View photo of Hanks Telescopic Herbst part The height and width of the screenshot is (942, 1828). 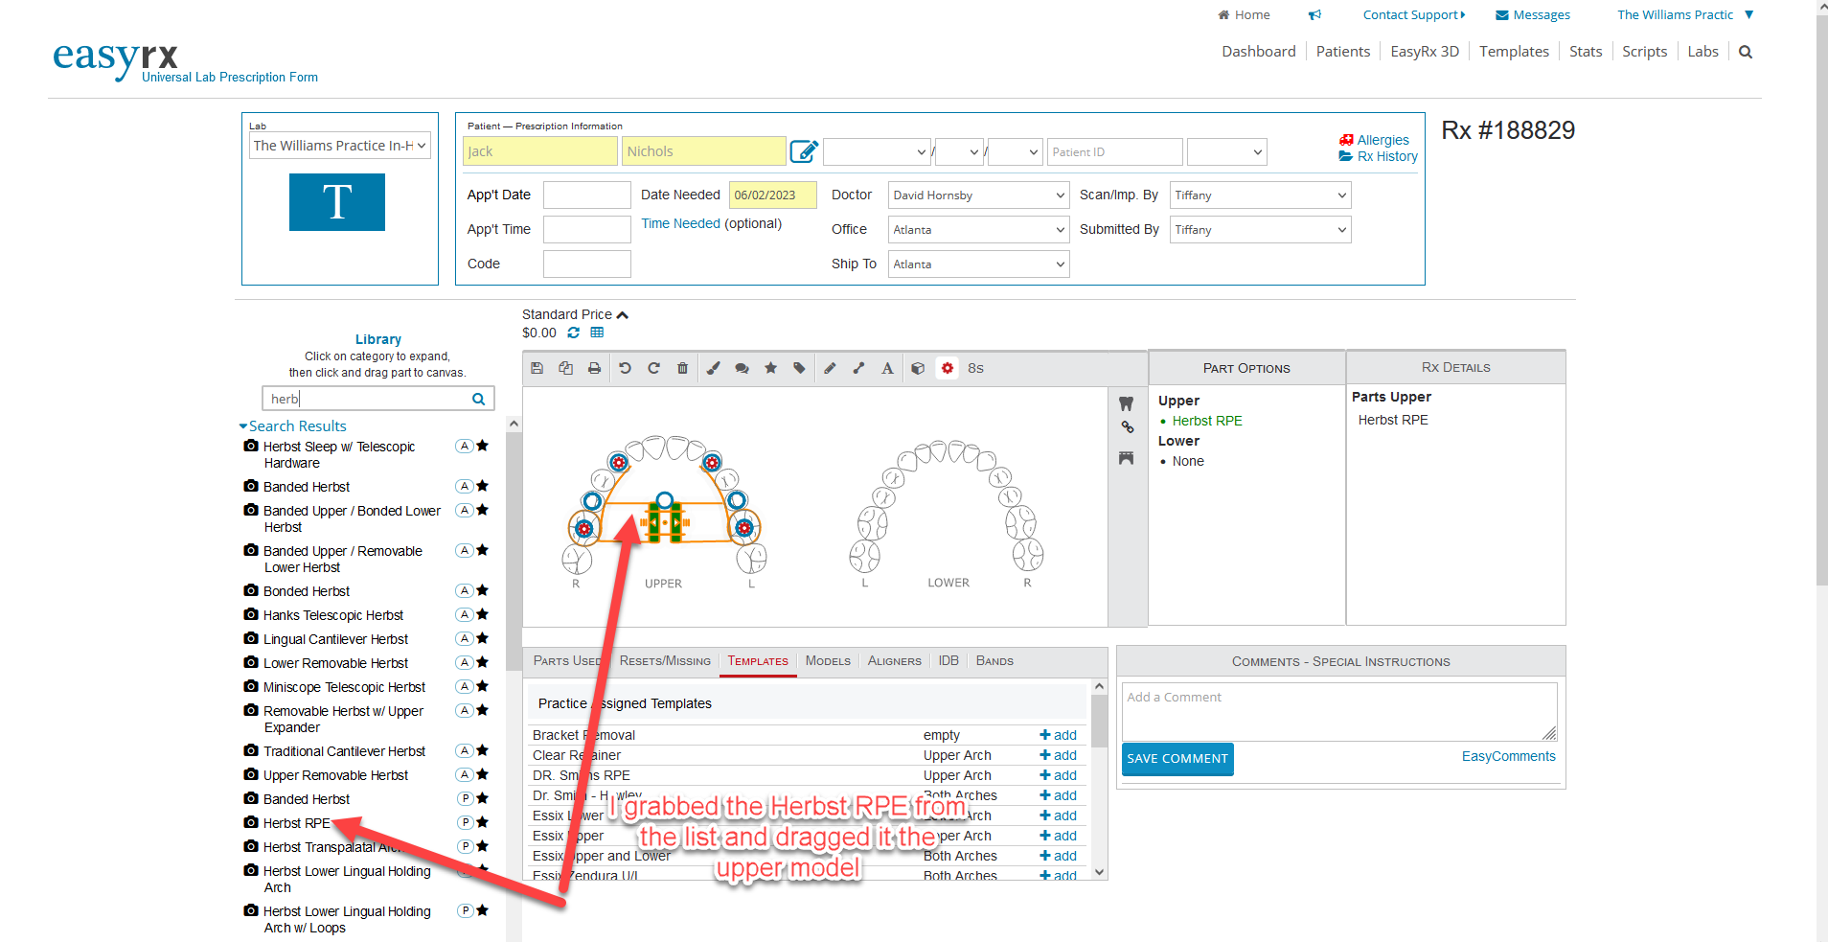point(251,614)
